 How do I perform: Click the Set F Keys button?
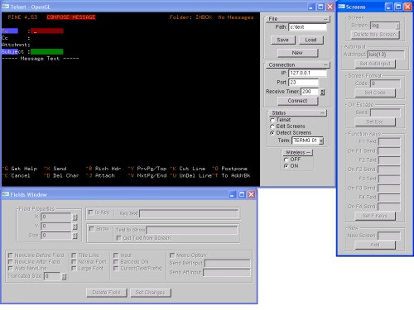(x=375, y=216)
